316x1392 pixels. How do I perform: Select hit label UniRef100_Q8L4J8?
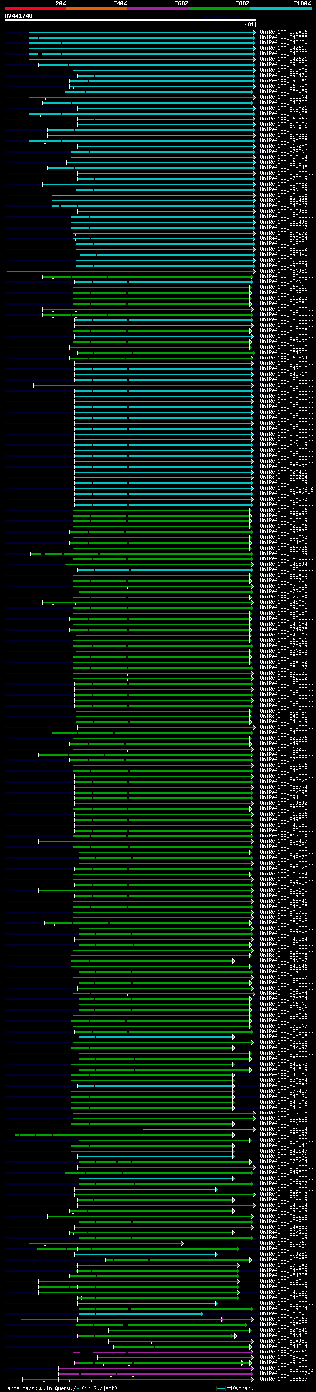click(x=283, y=222)
